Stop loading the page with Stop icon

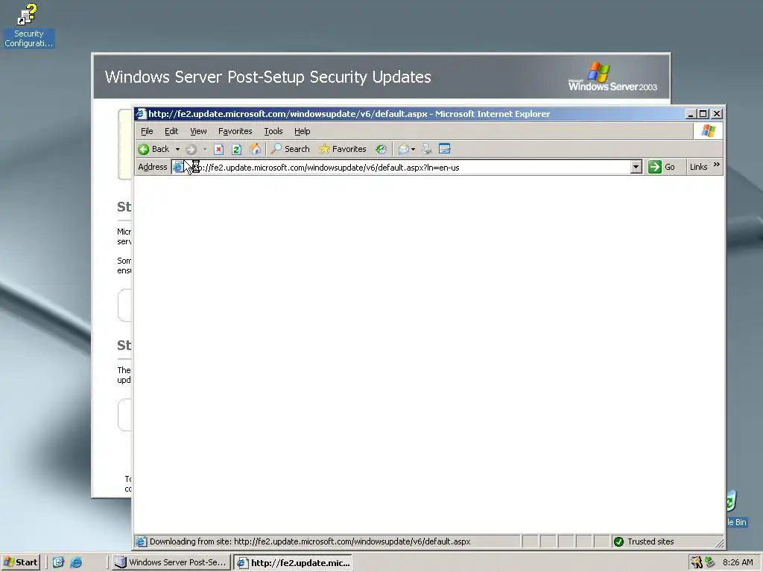[219, 149]
